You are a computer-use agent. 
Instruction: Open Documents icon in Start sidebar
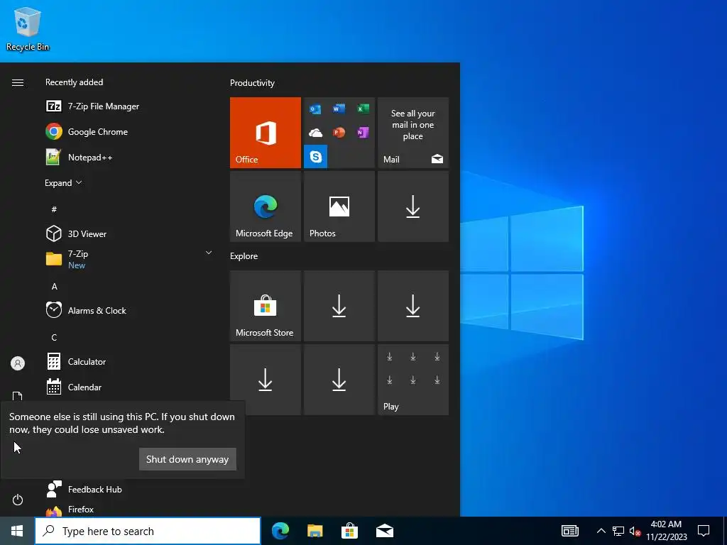[x=18, y=396]
